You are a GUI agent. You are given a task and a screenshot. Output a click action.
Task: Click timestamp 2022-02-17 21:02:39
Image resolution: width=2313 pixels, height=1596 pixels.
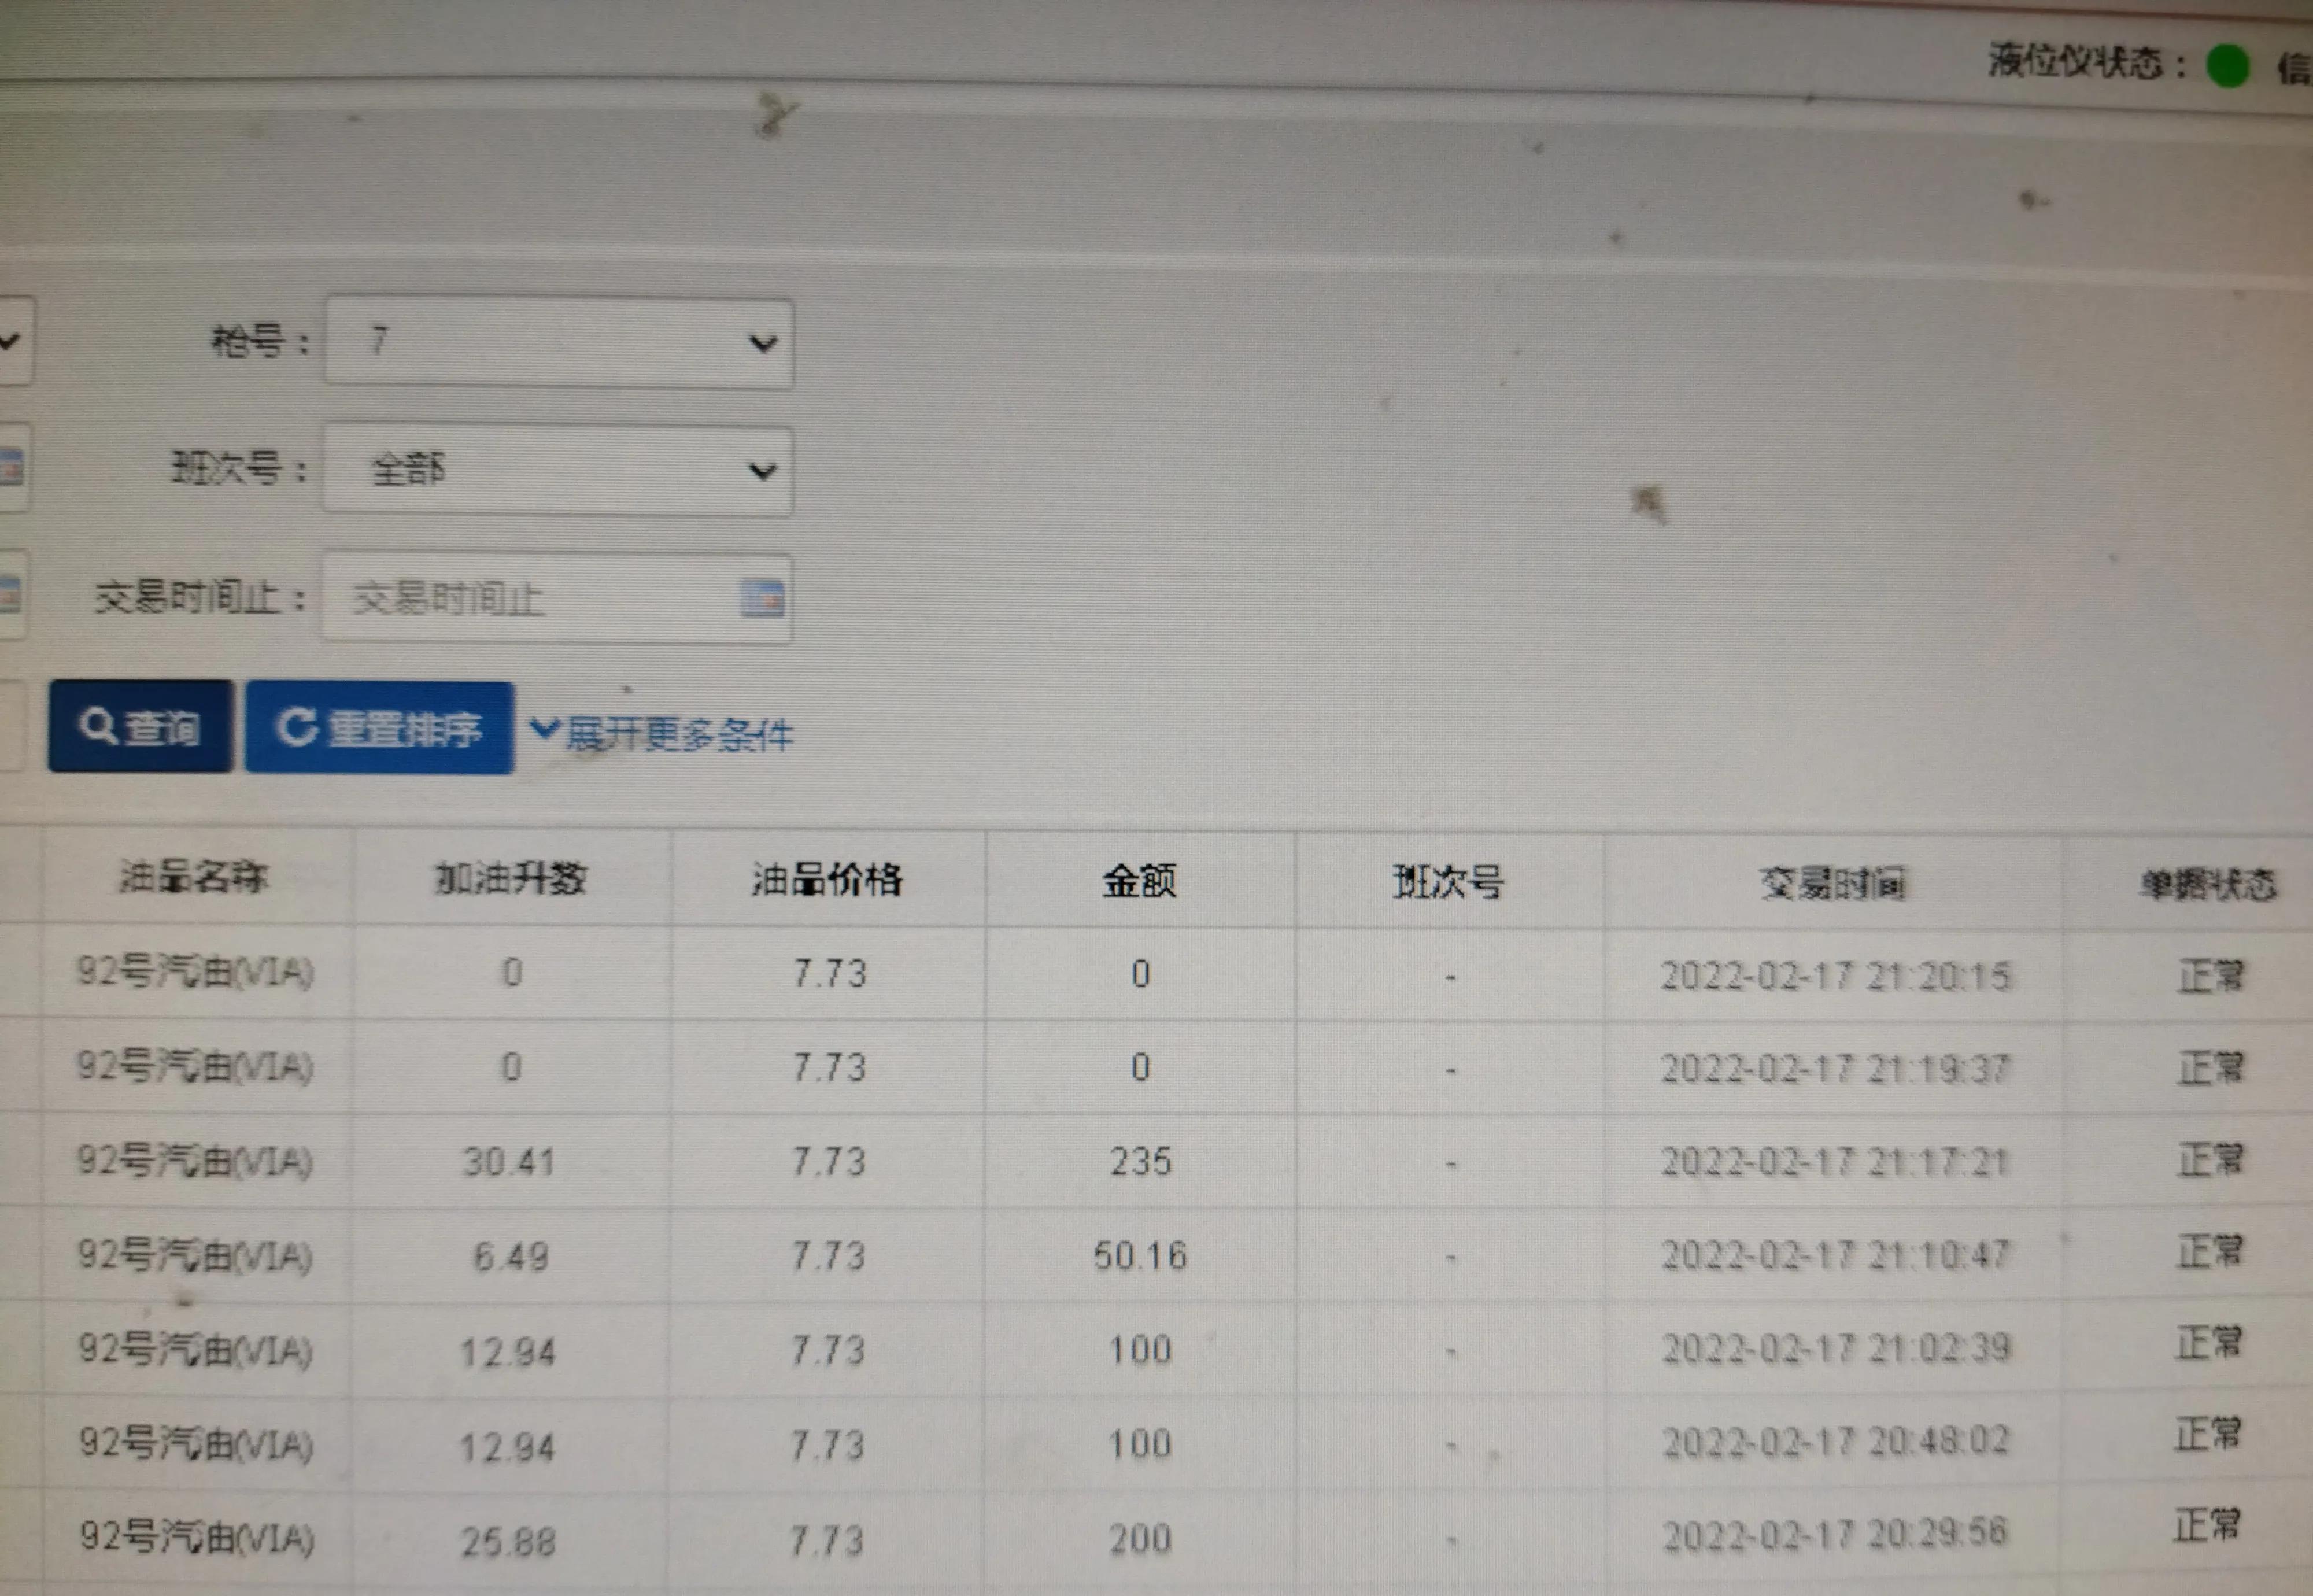(1835, 1348)
